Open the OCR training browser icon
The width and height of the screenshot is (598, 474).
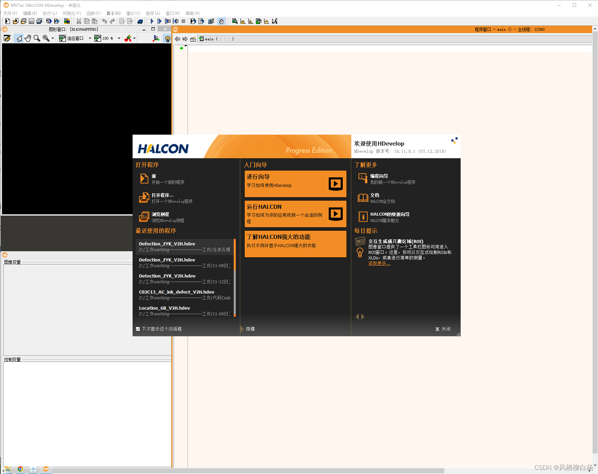pyautogui.click(x=274, y=21)
